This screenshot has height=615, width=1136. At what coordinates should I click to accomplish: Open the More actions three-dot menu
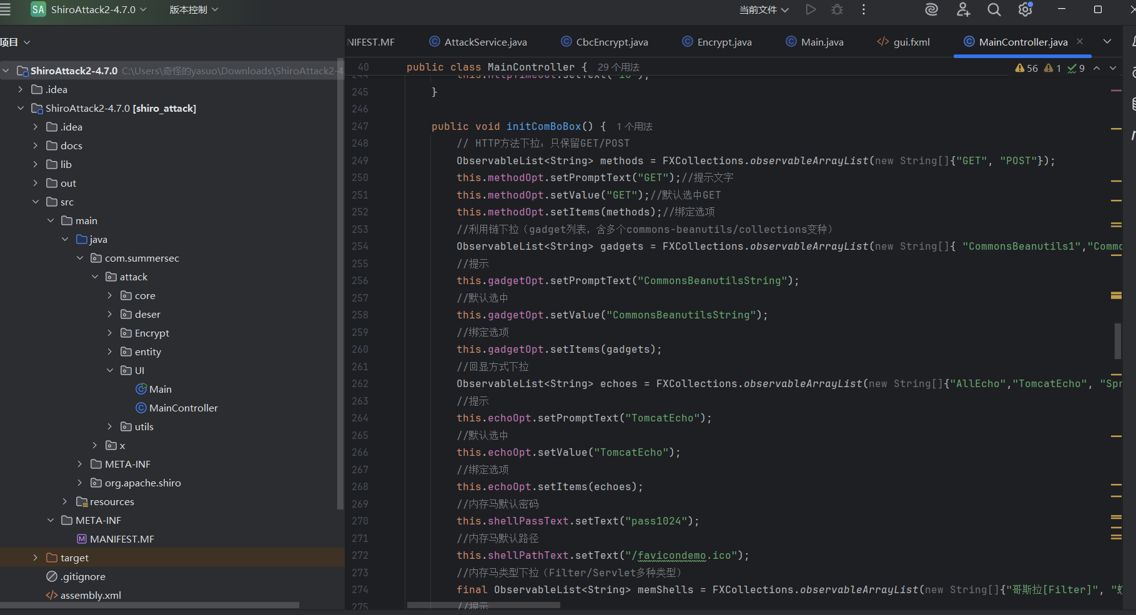point(864,9)
